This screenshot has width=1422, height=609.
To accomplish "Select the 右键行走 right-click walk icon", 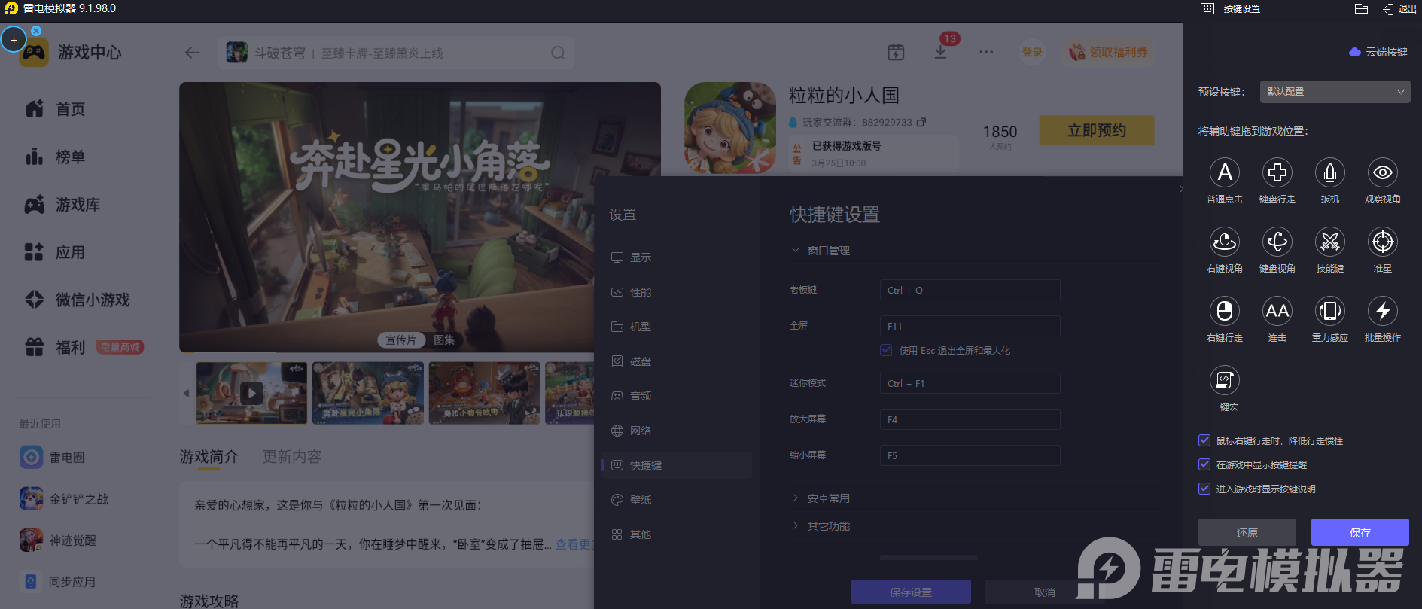I will [1225, 311].
